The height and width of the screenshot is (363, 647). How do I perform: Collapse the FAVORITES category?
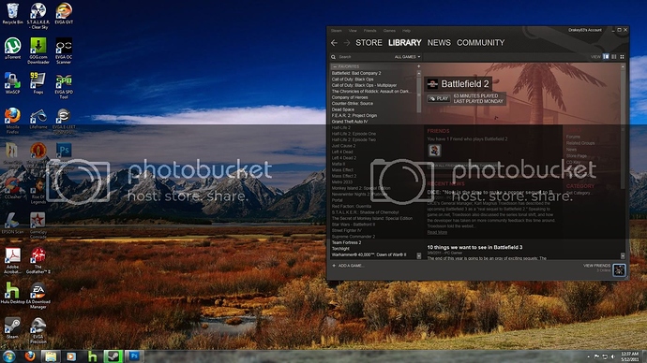coord(335,66)
